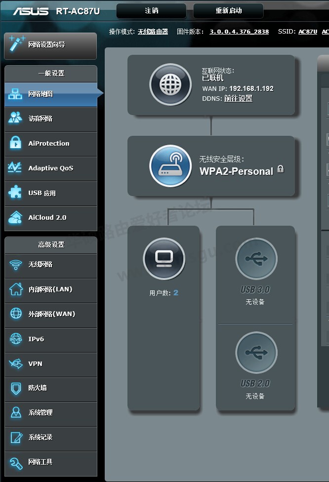This screenshot has width=329, height=482.
Task: Click the 高级设置 section header
Action: (x=51, y=244)
